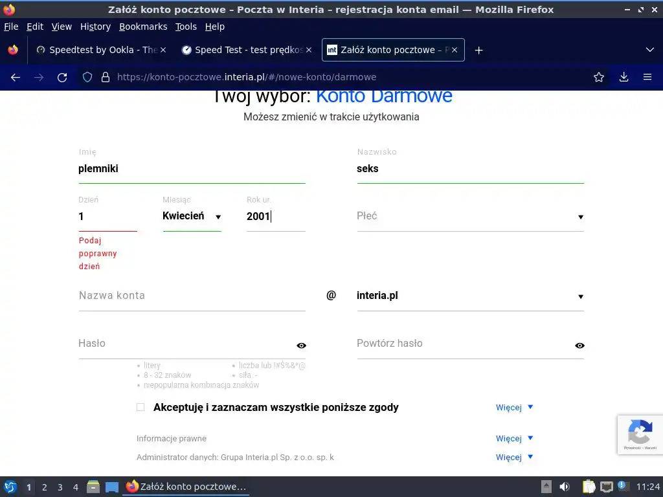
Task: Open Firefox hamburger application menu
Action: 647,77
